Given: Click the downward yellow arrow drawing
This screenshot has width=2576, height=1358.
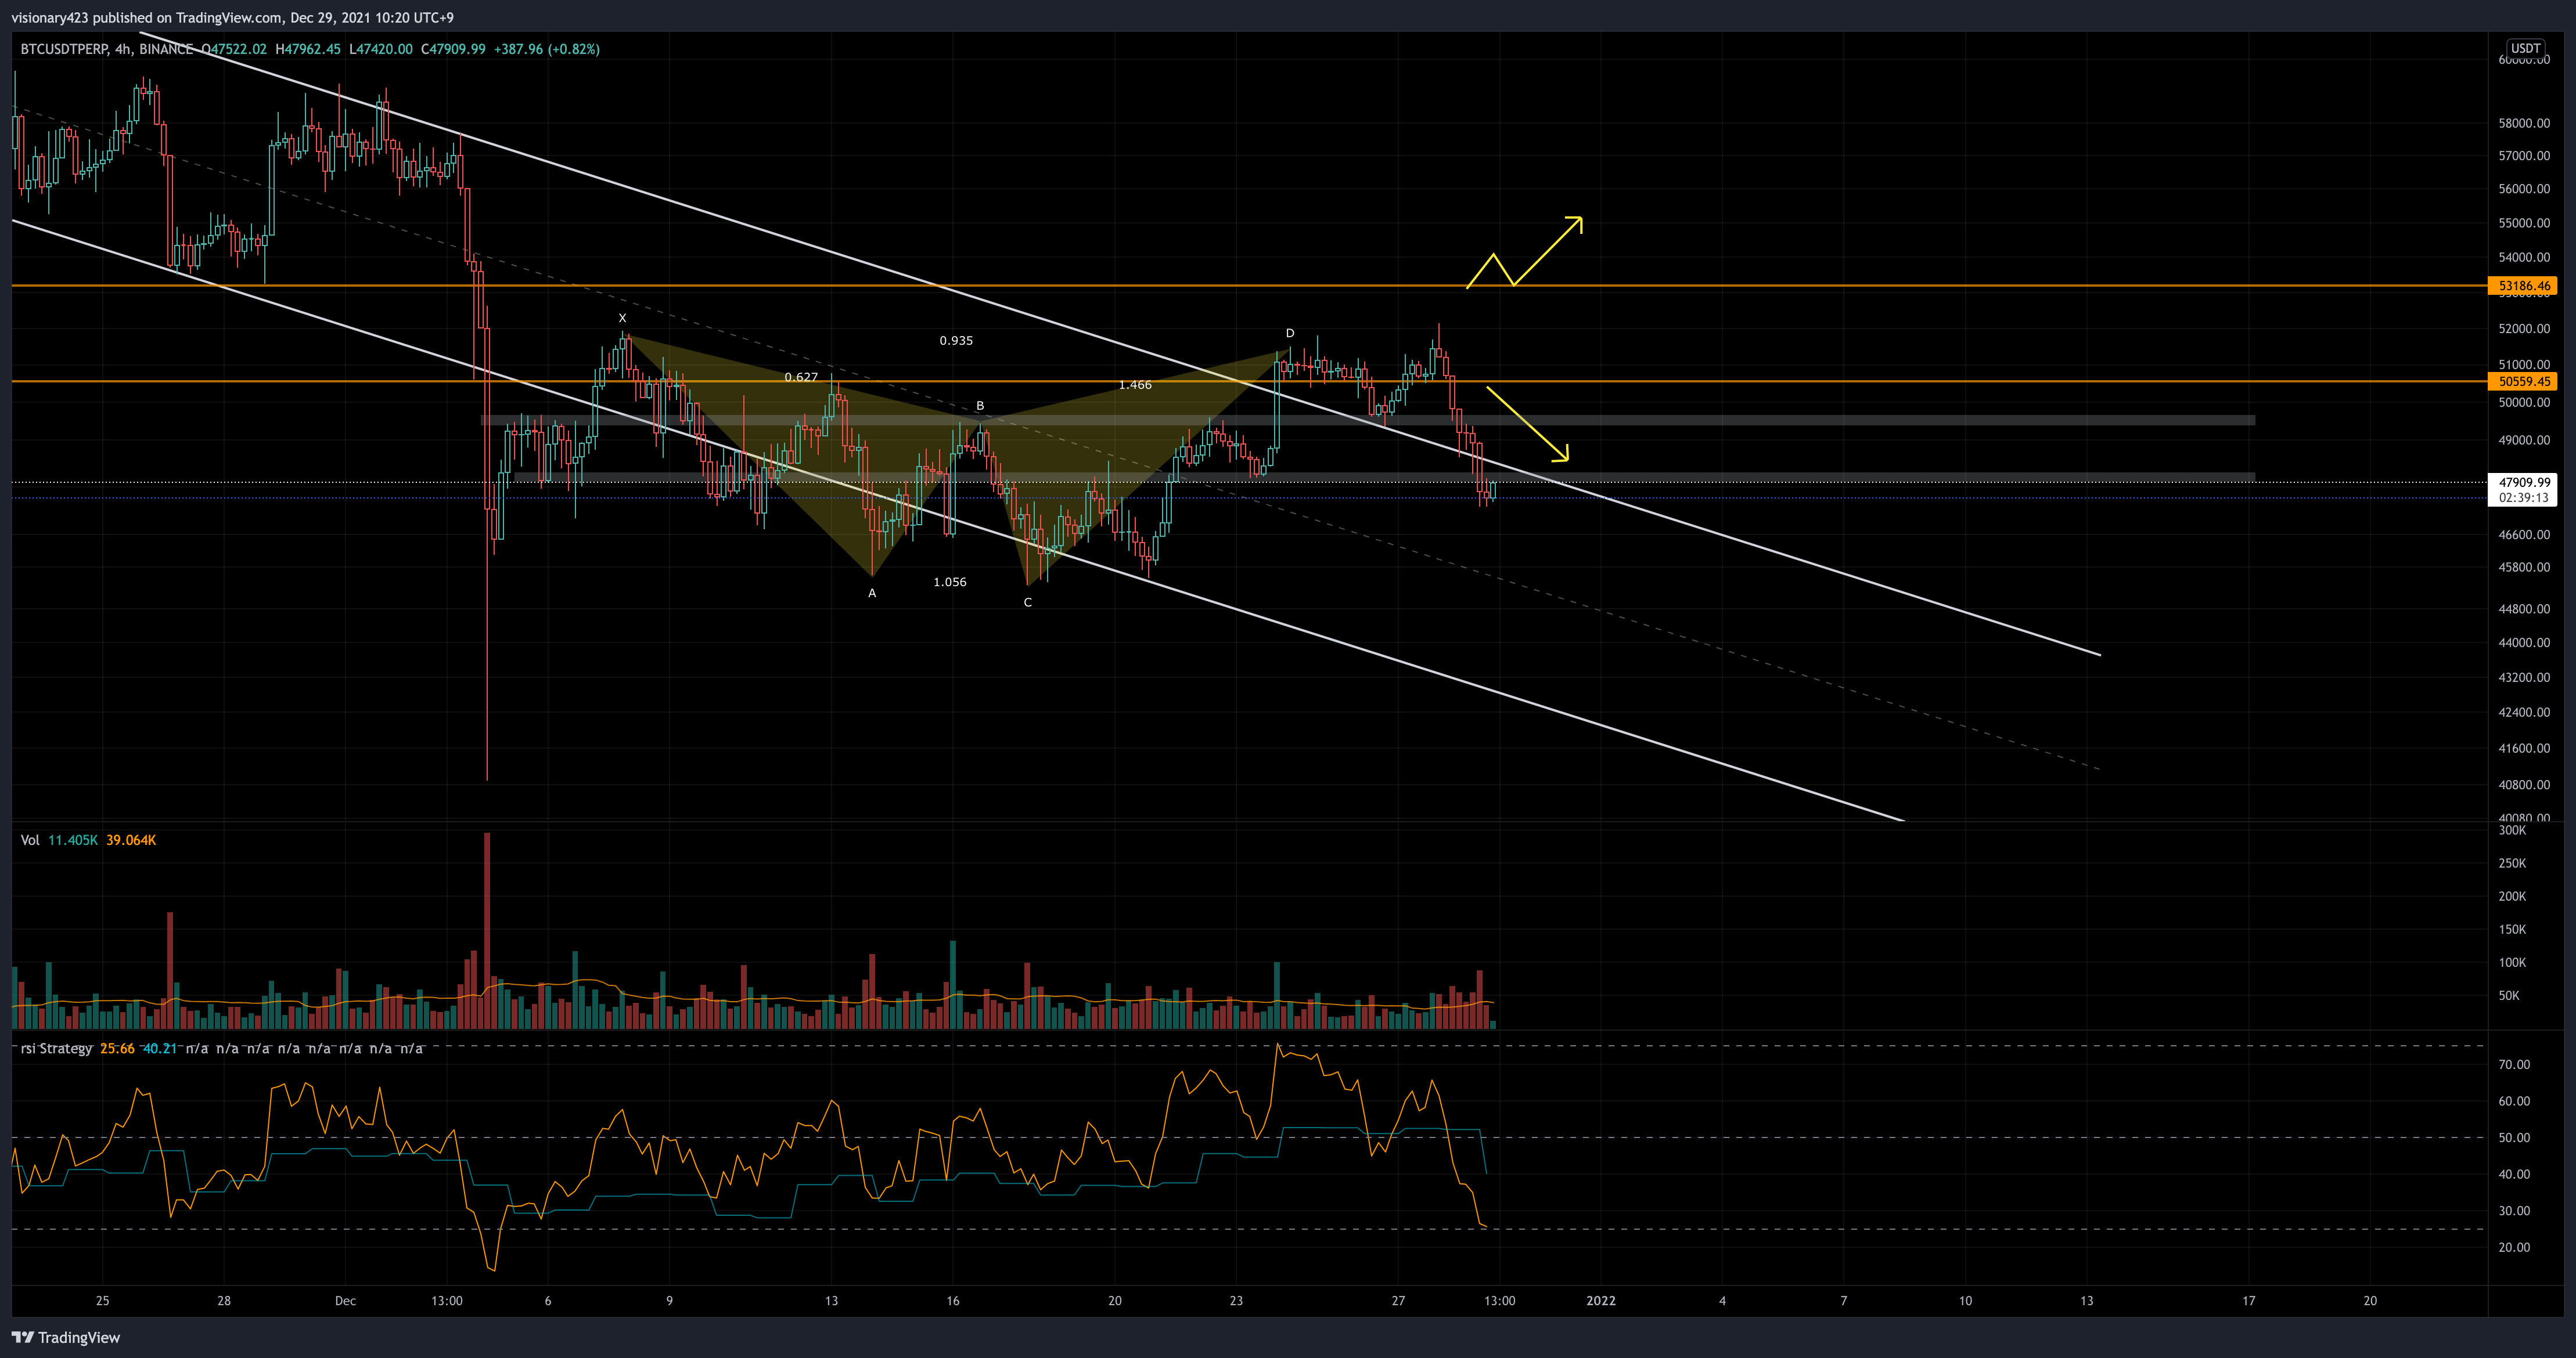Looking at the screenshot, I should tap(1527, 424).
